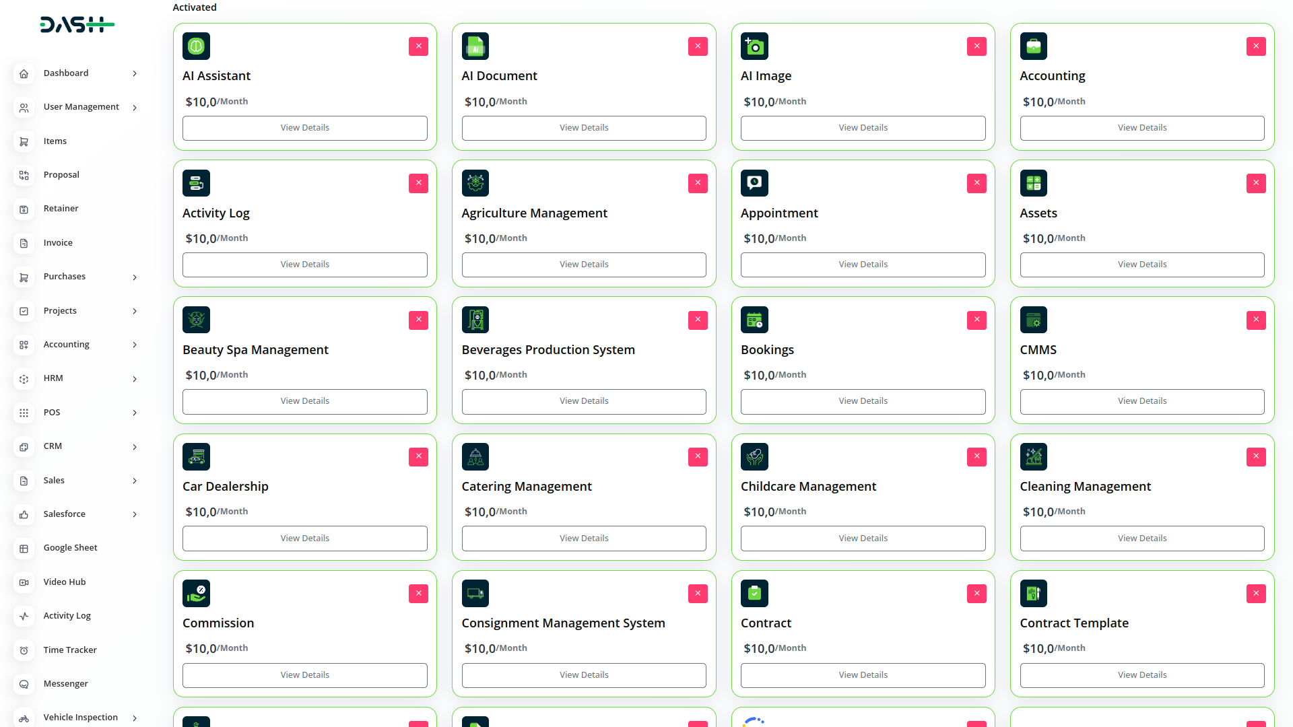
Task: Click the Dash logo in sidebar
Action: pos(77,25)
